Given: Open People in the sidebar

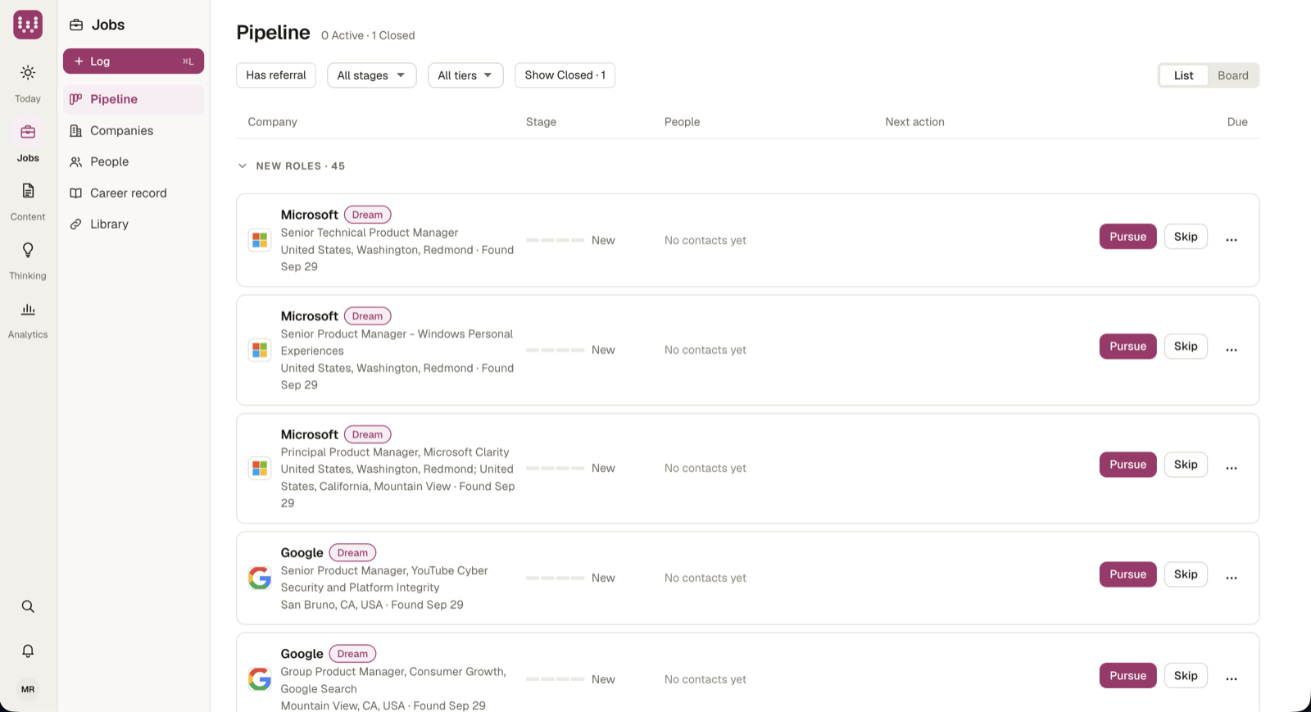Looking at the screenshot, I should [134, 161].
